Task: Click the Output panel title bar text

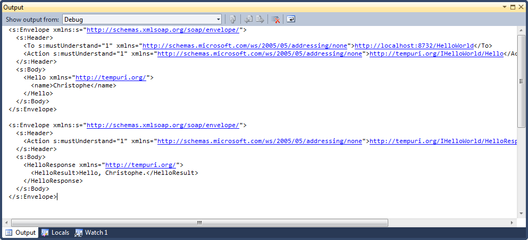Action: 13,7
